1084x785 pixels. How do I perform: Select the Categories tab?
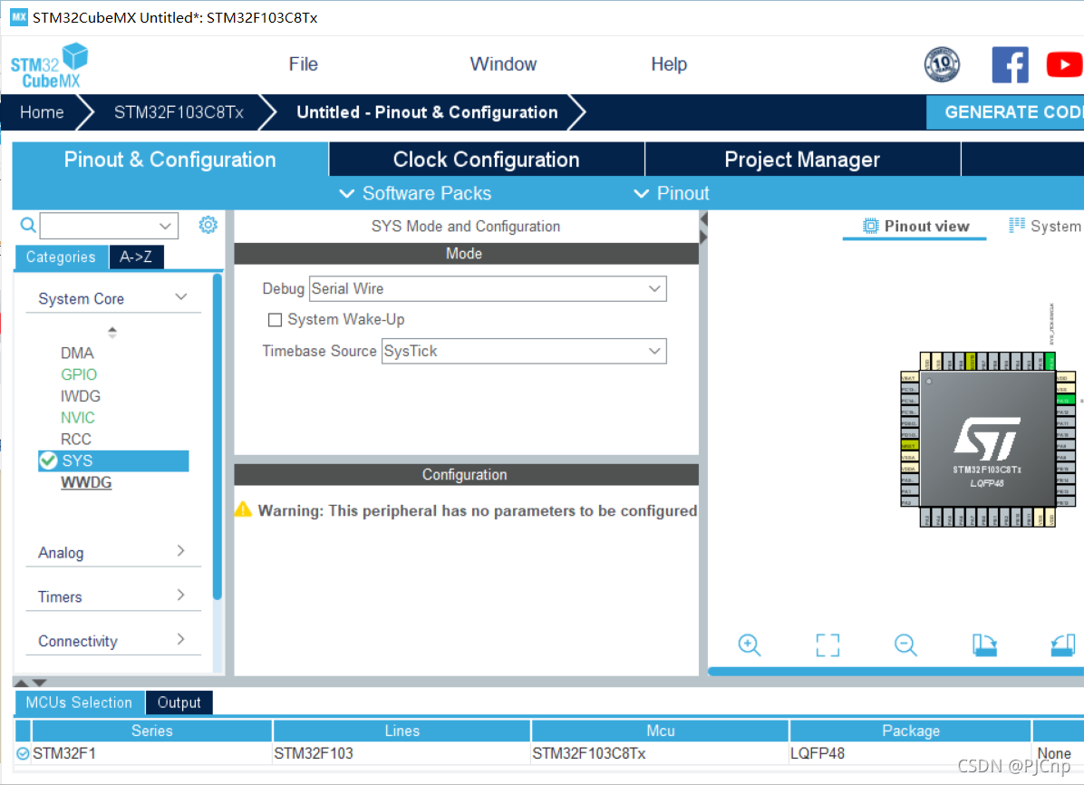tap(61, 257)
